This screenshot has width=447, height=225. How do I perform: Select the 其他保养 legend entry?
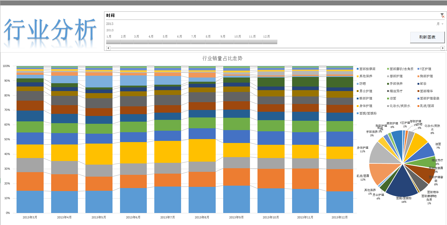click(364, 76)
